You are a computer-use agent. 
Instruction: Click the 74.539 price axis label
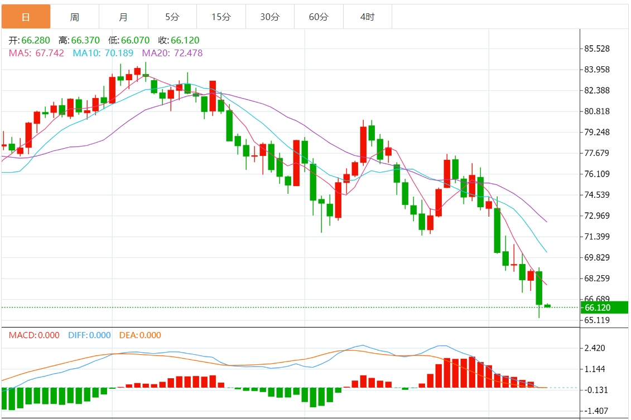point(597,195)
